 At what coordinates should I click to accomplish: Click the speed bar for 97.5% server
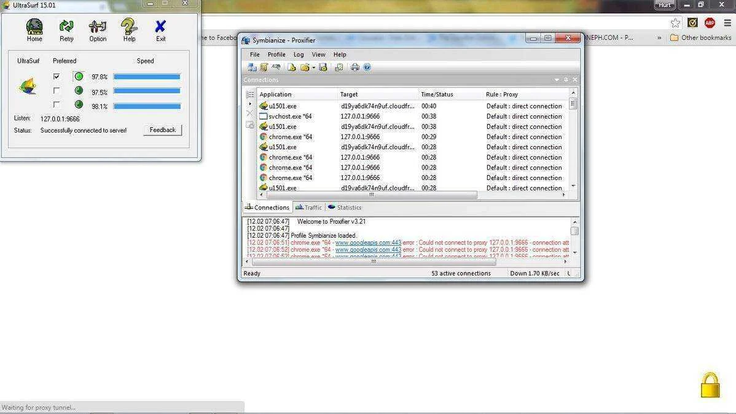pos(147,91)
